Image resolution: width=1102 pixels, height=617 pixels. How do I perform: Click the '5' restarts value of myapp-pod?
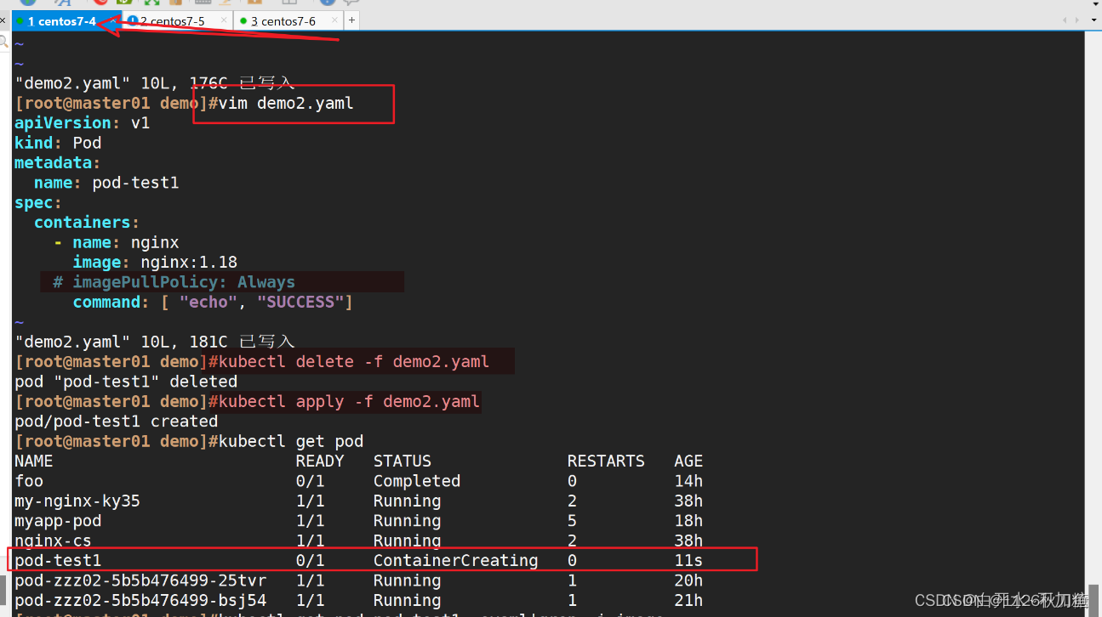pos(572,521)
